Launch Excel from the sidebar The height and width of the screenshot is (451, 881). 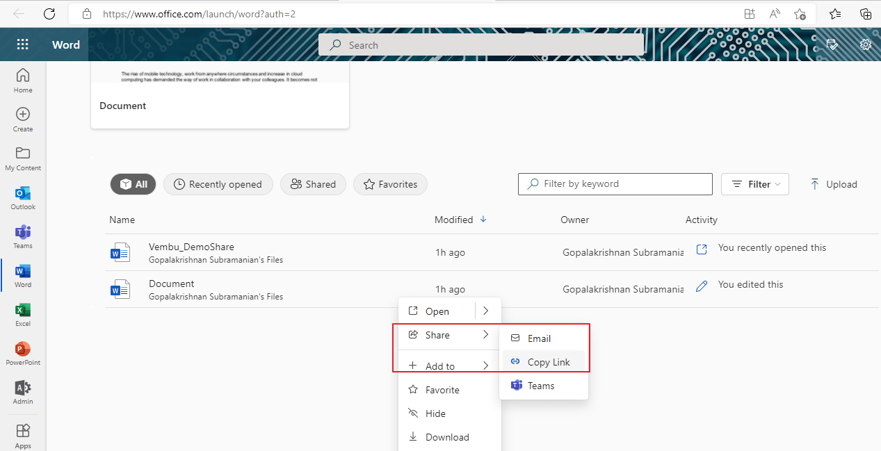click(x=23, y=314)
